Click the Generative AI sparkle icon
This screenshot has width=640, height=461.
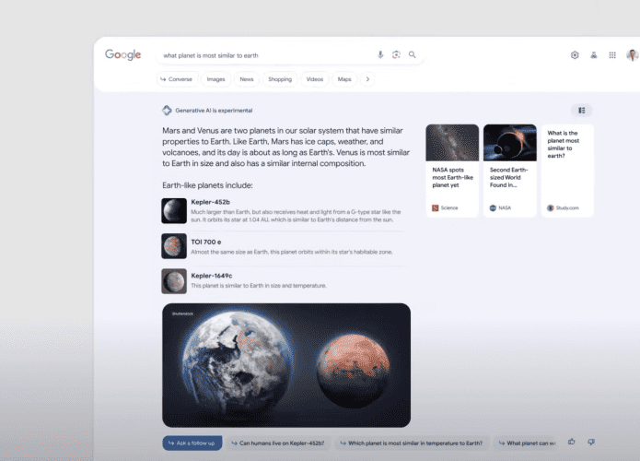tap(167, 111)
